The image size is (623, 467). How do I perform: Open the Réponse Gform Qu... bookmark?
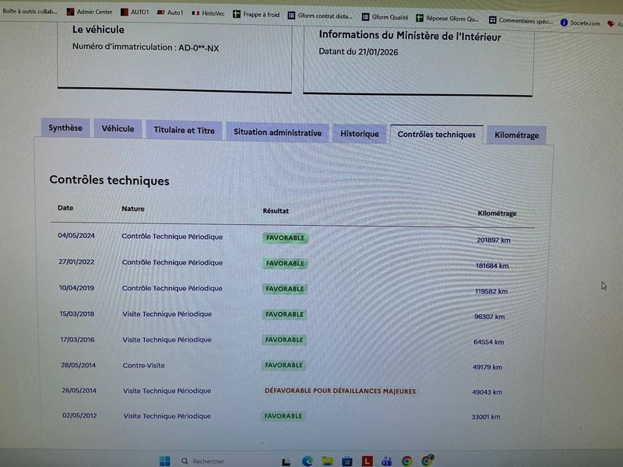click(447, 18)
